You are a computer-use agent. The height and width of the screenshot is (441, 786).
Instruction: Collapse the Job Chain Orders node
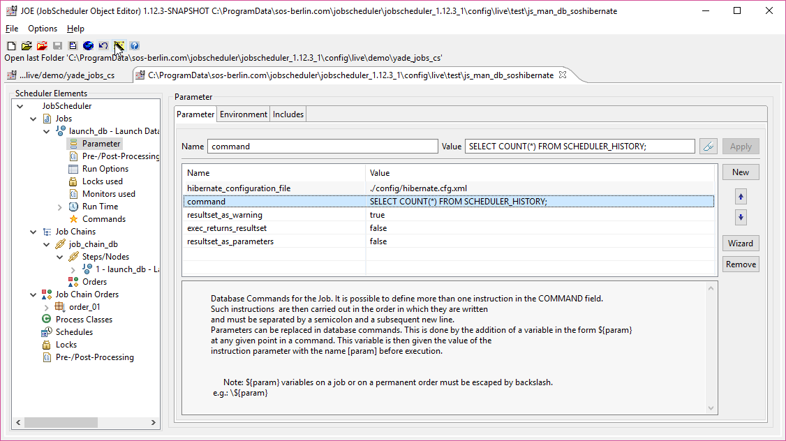tap(33, 294)
